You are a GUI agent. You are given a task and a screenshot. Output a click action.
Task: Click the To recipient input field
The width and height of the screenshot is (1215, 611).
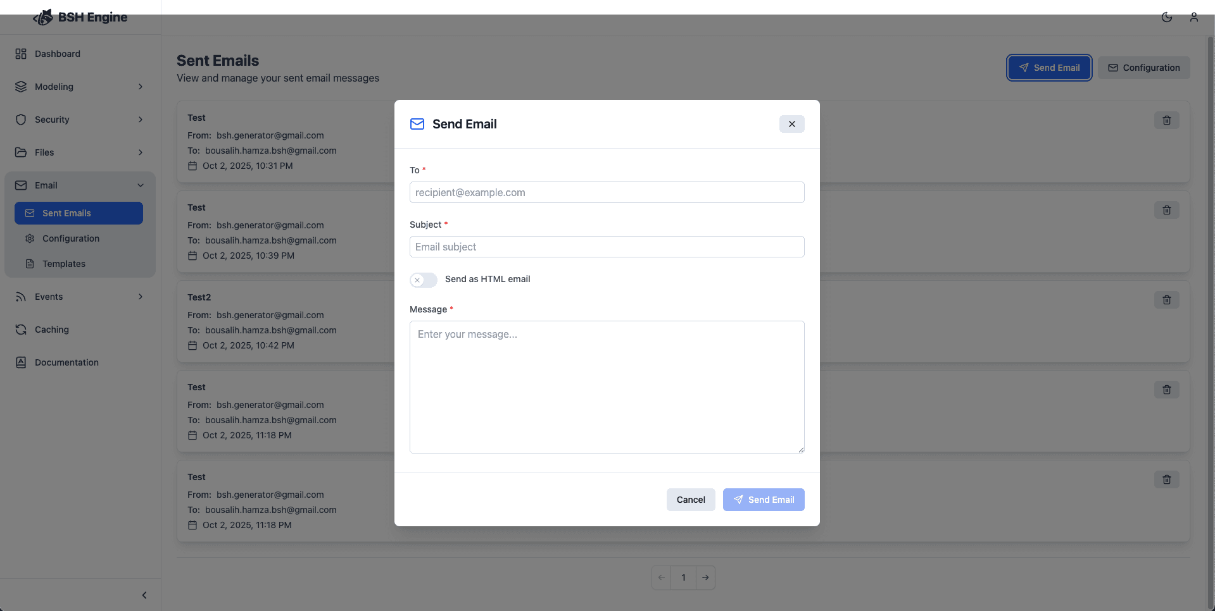coord(607,192)
